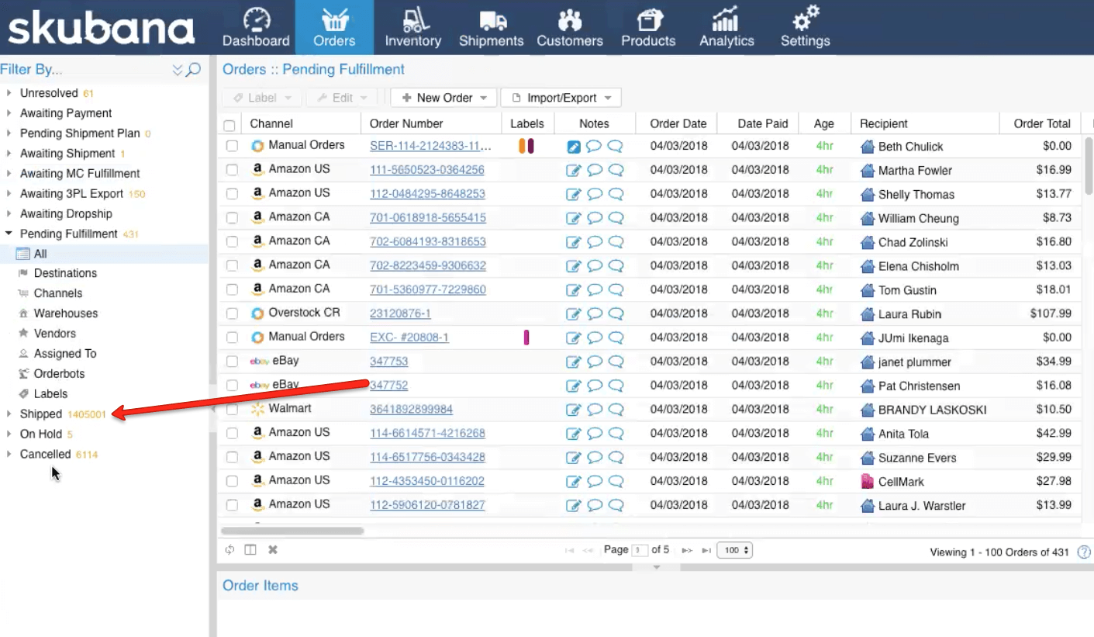This screenshot has height=637, width=1094.
Task: Open order 112-0484295-8648253
Action: 427,194
